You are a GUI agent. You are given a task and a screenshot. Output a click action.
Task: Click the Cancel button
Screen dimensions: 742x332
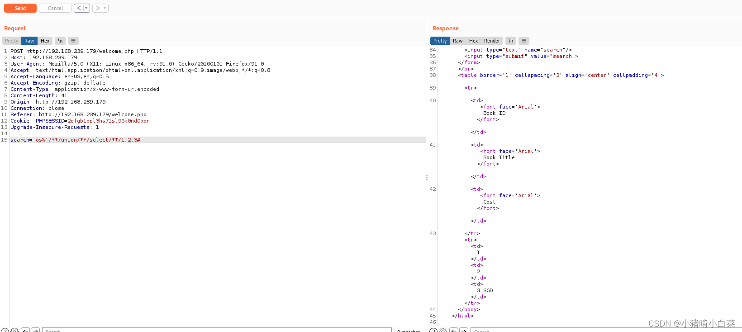(55, 8)
